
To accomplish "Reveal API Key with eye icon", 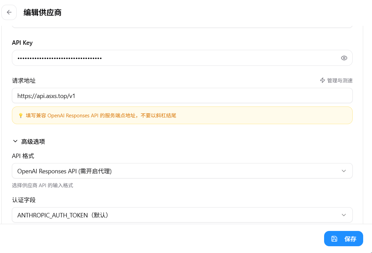I will [x=344, y=58].
